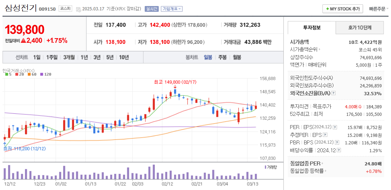
Task: Open the 시가총액순위 link
Action: tap(304, 50)
